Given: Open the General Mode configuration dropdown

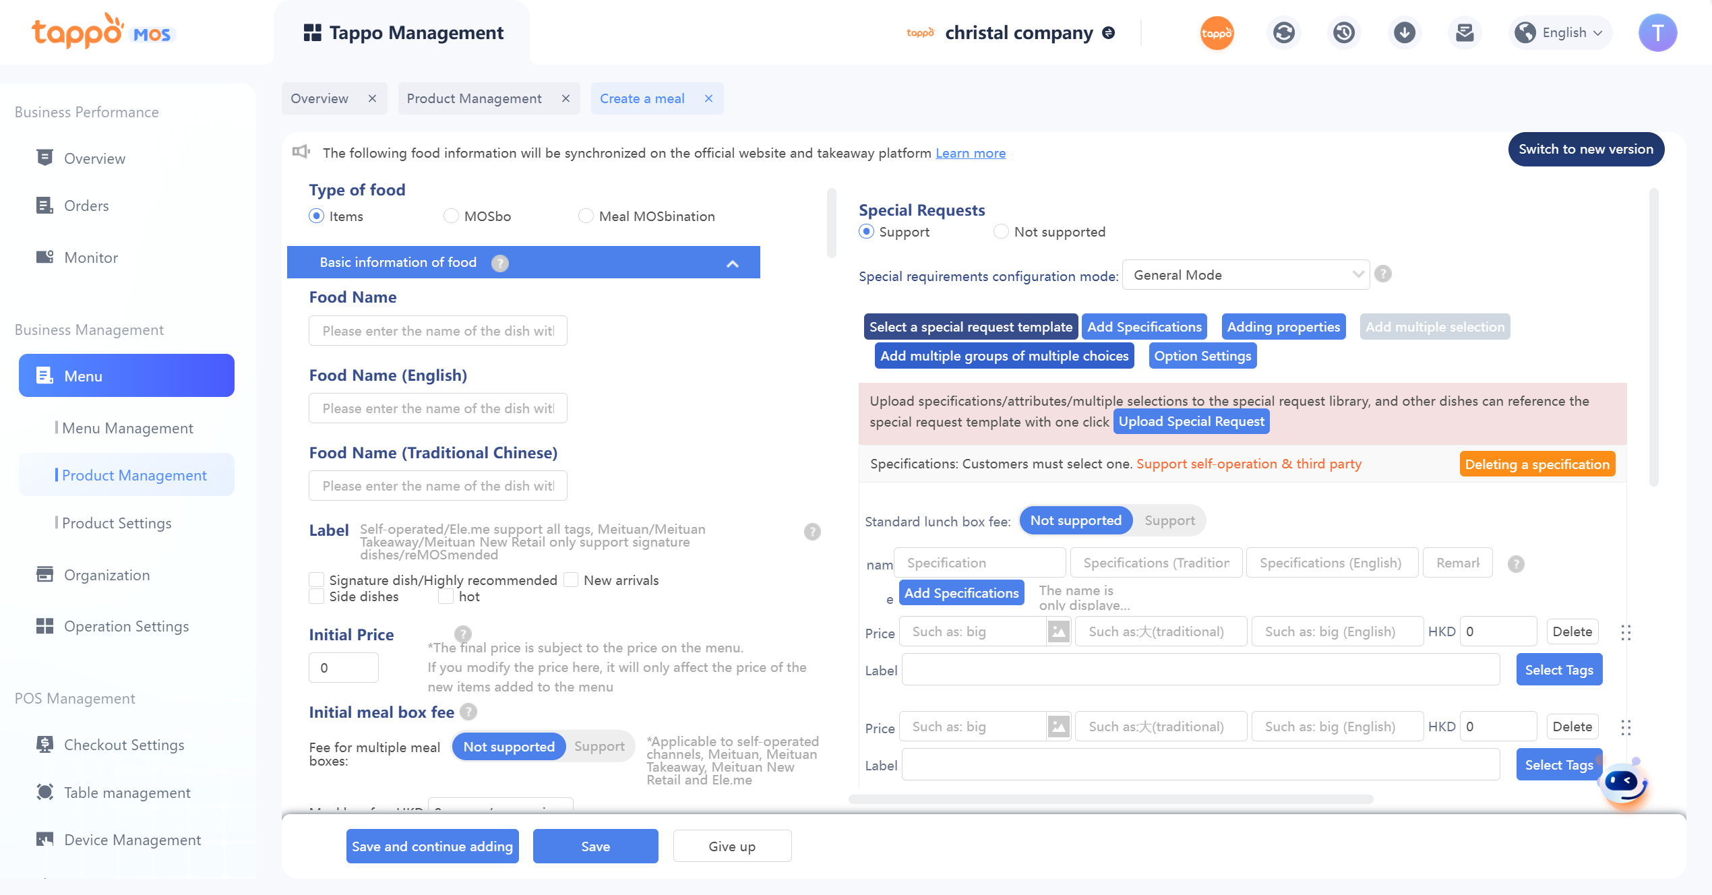Looking at the screenshot, I should pyautogui.click(x=1245, y=275).
